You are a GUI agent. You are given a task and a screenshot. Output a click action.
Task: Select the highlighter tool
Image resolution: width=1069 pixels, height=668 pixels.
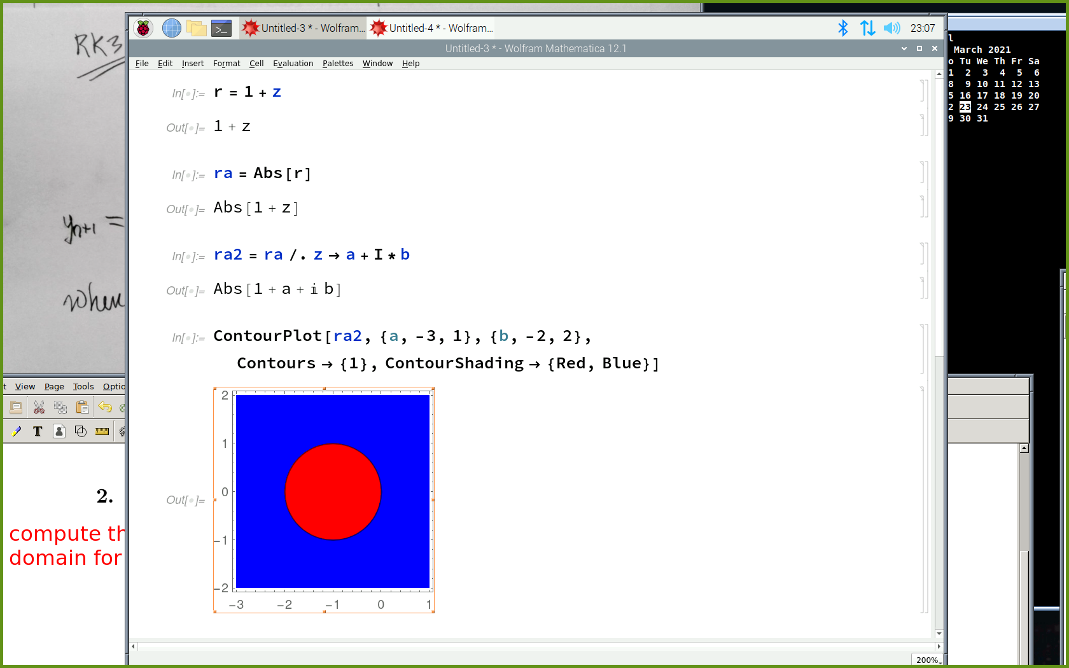pyautogui.click(x=17, y=431)
